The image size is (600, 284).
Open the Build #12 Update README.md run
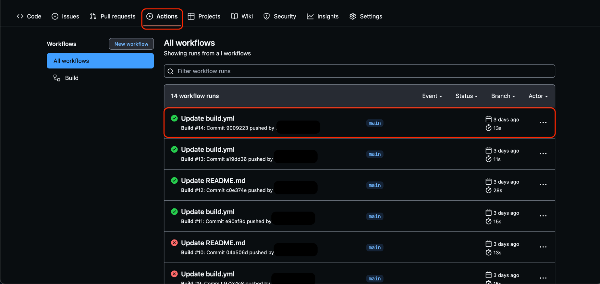click(213, 181)
